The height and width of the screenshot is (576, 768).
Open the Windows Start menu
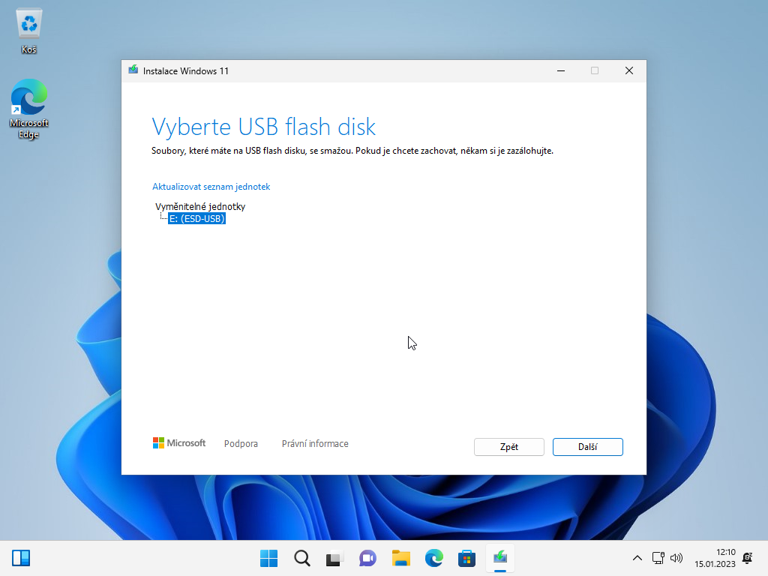pos(268,558)
